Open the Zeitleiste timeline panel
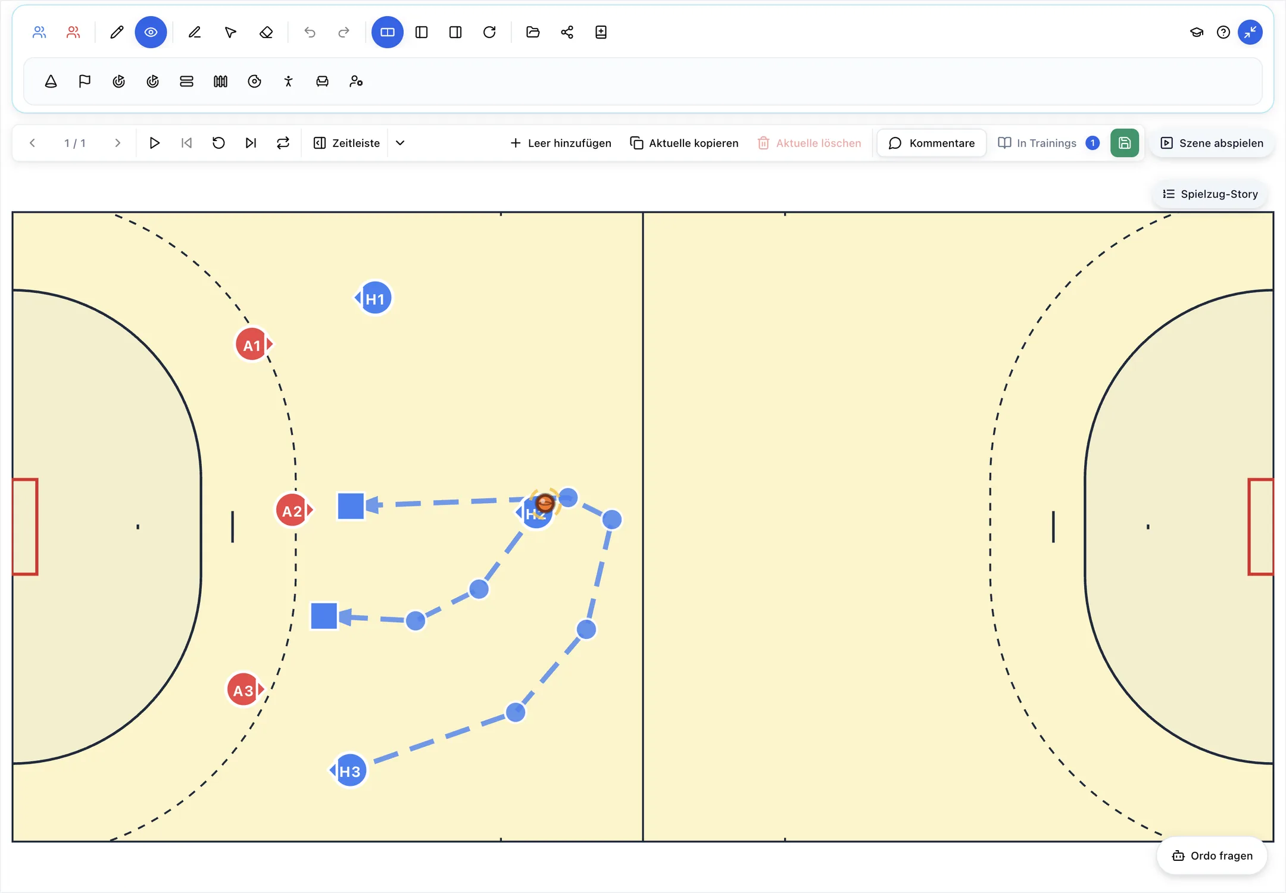 point(347,143)
